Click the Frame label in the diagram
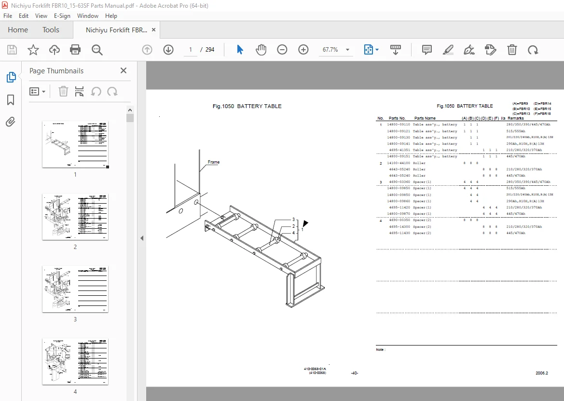The width and height of the screenshot is (564, 401). coord(214,162)
